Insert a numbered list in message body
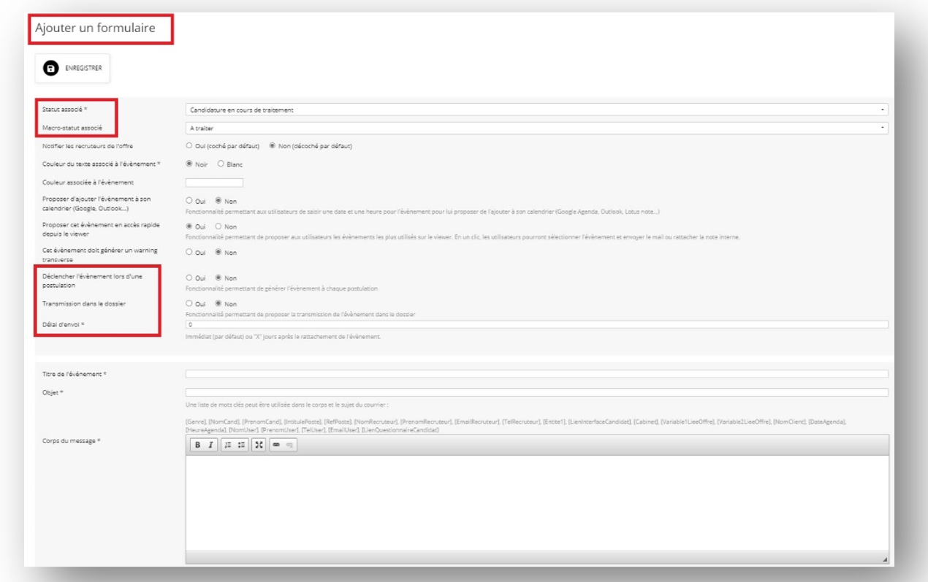 pyautogui.click(x=228, y=445)
